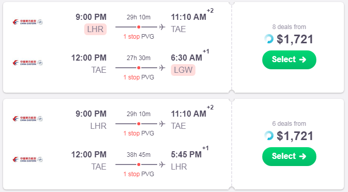
Task: Click the 5:45 PM arrival time
Action: [x=186, y=155]
